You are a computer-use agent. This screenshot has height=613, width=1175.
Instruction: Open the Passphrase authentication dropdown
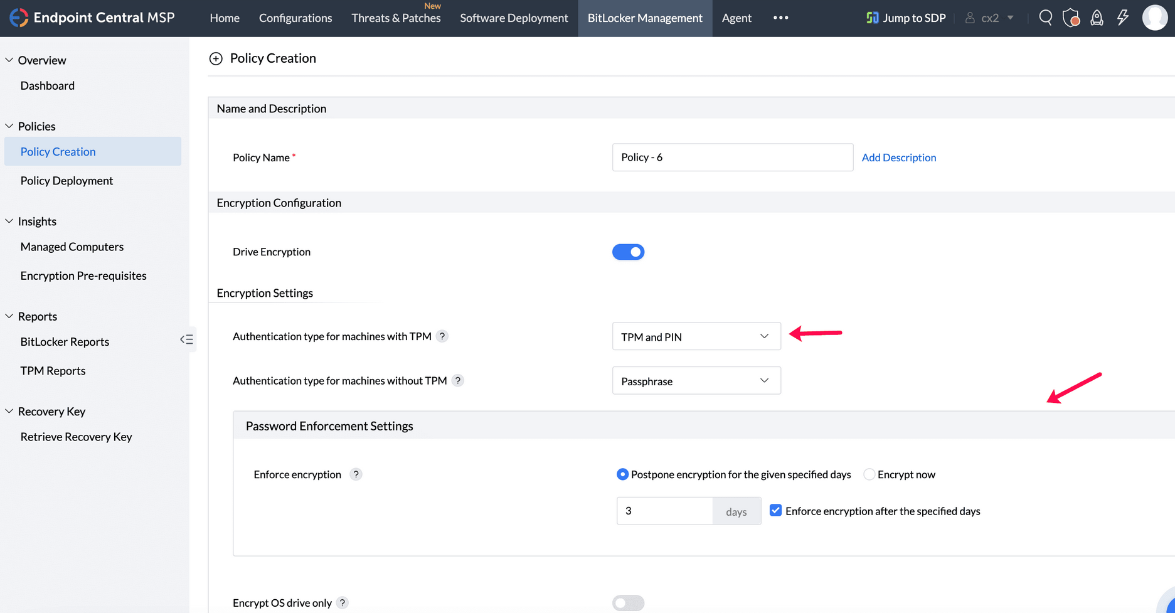696,381
